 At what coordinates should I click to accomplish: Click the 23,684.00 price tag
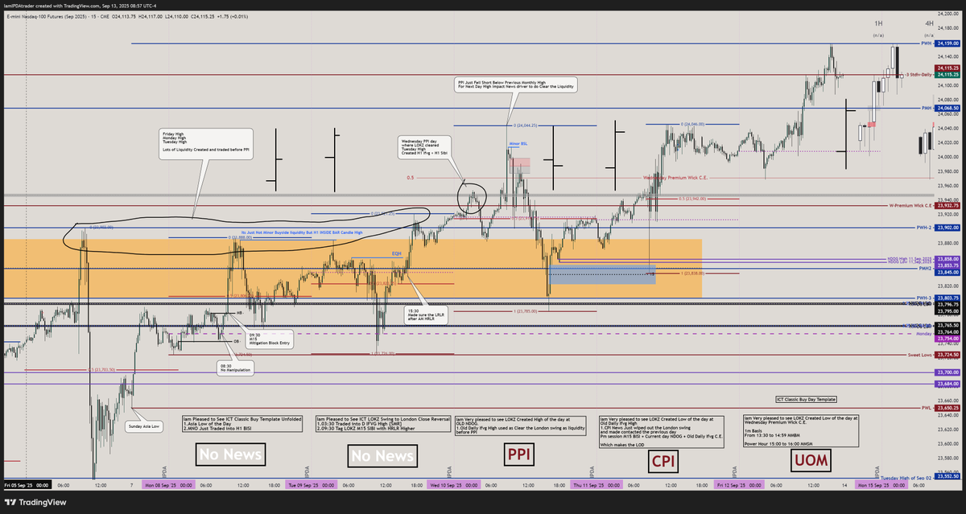coord(947,384)
